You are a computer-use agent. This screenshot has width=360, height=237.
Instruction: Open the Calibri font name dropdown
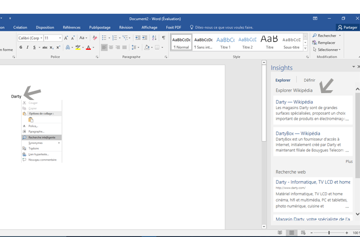point(41,38)
